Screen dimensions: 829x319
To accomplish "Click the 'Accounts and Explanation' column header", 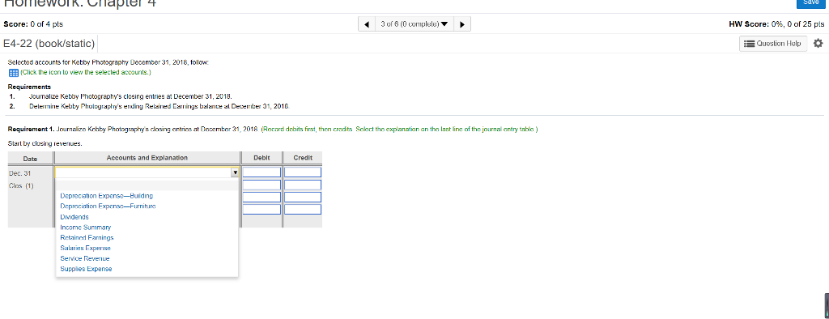I will [147, 158].
